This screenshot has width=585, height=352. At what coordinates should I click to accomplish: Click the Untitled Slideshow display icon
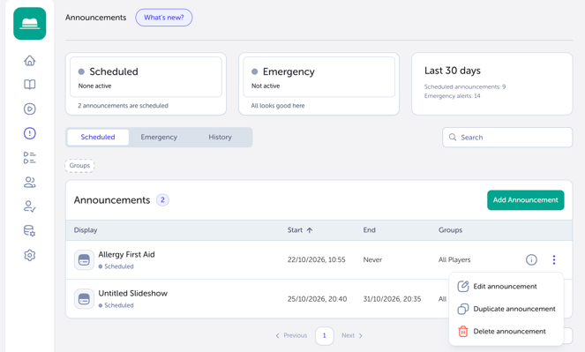[84, 299]
